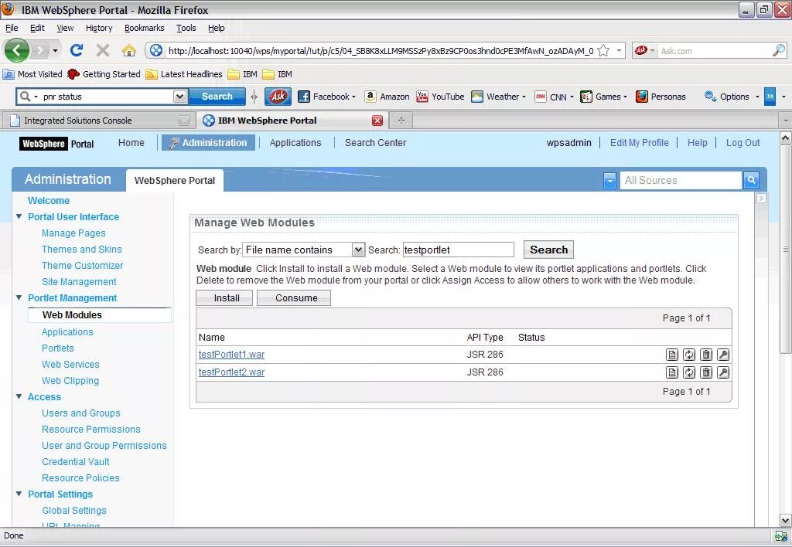The height and width of the screenshot is (547, 792).
Task: Collapse the Portlet Management section
Action: coord(19,297)
